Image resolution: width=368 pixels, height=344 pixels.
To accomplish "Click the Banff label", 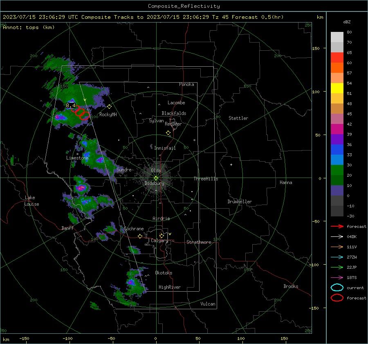I will tap(67, 228).
